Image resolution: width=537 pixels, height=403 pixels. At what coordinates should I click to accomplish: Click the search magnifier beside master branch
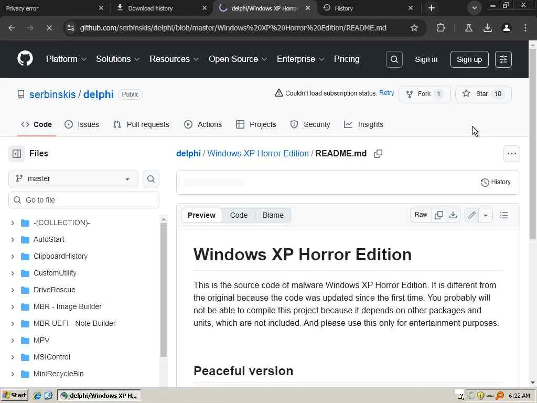(151, 179)
